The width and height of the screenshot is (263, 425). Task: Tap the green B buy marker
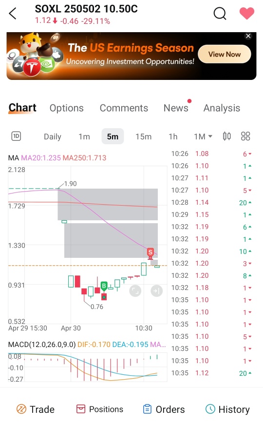pyautogui.click(x=104, y=286)
